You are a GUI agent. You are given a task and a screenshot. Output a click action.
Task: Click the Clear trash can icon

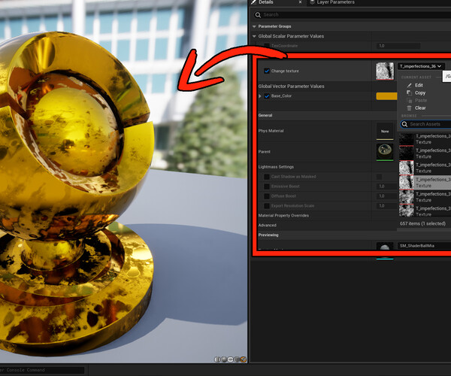tap(410, 108)
